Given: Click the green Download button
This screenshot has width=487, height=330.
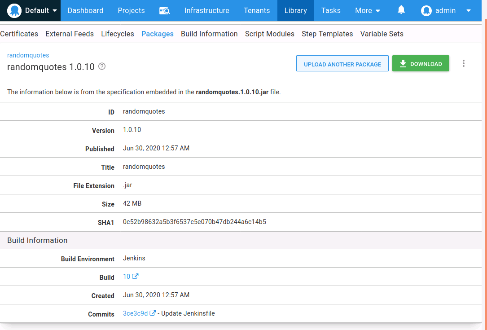Looking at the screenshot, I should pyautogui.click(x=421, y=64).
